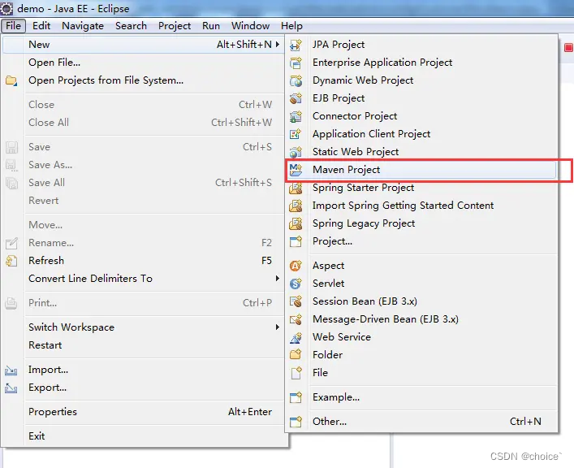Click the F5 shortcut text beside Refresh
Screen dimensions: 574x468
pos(266,261)
